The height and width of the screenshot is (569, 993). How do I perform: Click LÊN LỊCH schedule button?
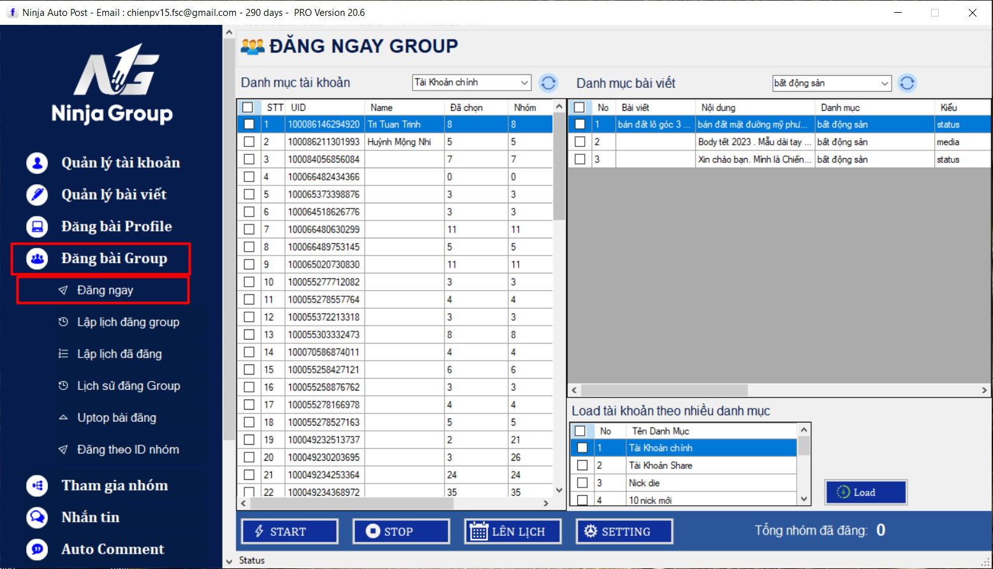click(x=513, y=531)
